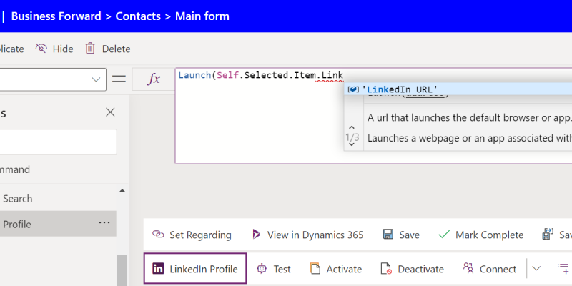Viewport: 572px width, 286px height.
Task: Click the Hide icon in the toolbar
Action: (41, 49)
